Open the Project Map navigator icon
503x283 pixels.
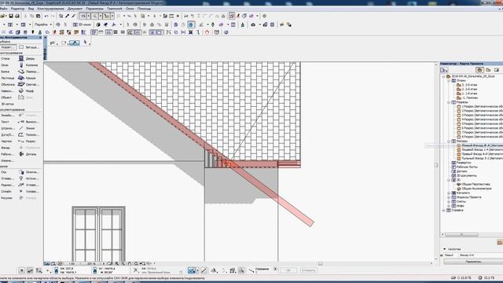pos(479,70)
